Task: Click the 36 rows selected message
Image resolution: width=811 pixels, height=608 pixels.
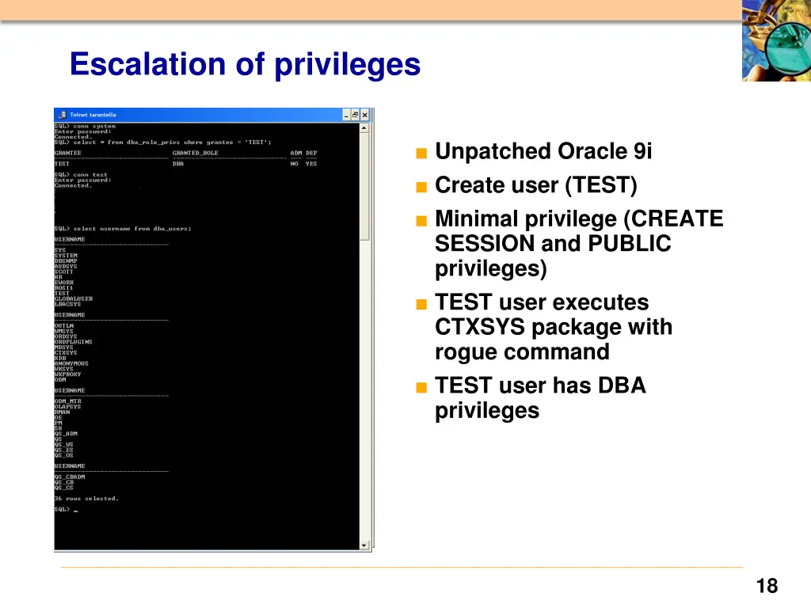Action: 86,499
